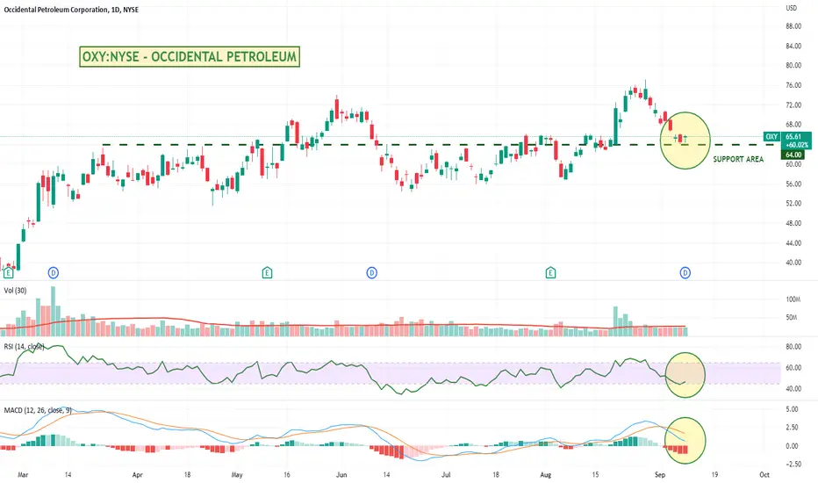Image resolution: width=818 pixels, height=483 pixels.
Task: Select the SUPPORT AREA text annotation
Action: coord(738,159)
